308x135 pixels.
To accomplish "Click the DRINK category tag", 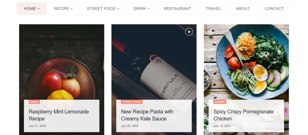I will click(x=34, y=102).
